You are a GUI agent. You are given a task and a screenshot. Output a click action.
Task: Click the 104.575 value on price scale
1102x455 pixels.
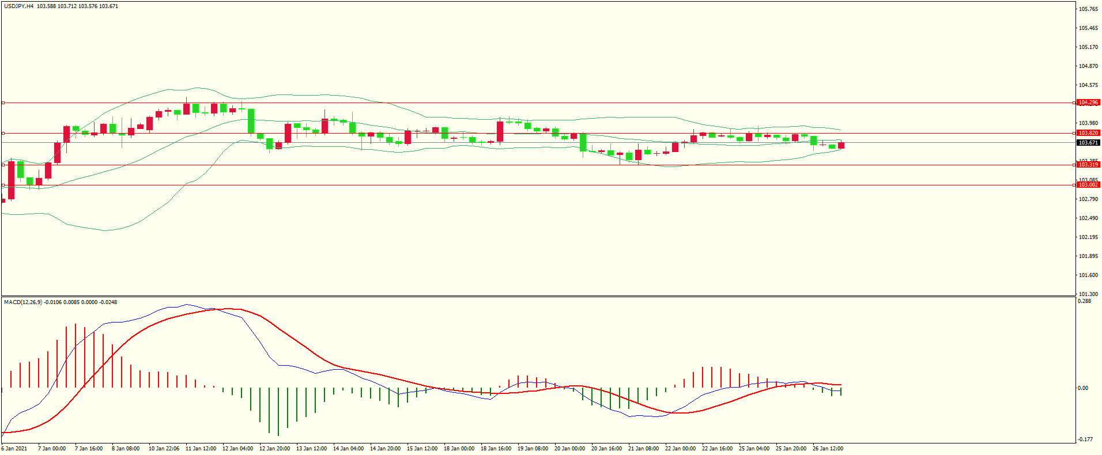pos(1088,85)
